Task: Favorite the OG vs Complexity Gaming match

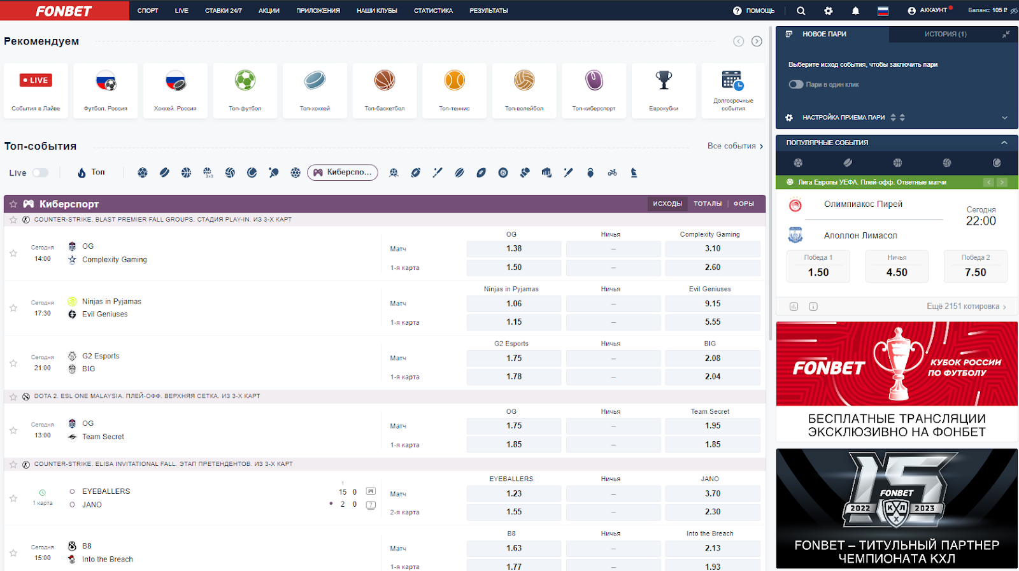Action: pyautogui.click(x=13, y=253)
